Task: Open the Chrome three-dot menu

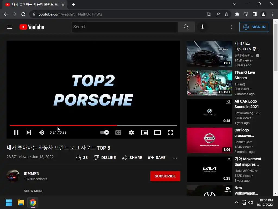Action: tap(272, 14)
